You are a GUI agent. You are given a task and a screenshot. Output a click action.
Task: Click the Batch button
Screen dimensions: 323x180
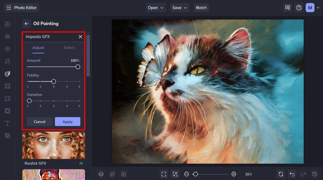point(201,8)
